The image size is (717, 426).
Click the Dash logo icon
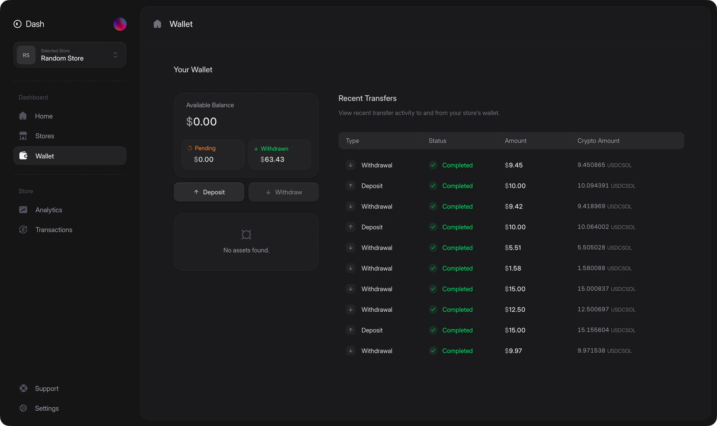18,24
